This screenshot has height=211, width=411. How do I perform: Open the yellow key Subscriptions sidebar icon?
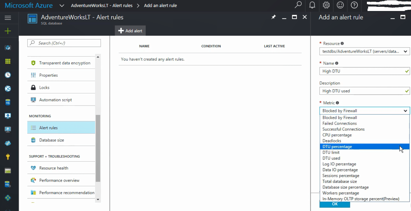tap(8, 157)
